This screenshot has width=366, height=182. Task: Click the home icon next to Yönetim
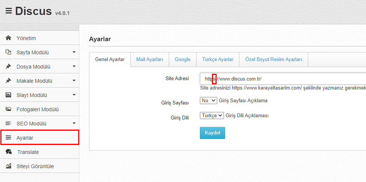pos(8,38)
